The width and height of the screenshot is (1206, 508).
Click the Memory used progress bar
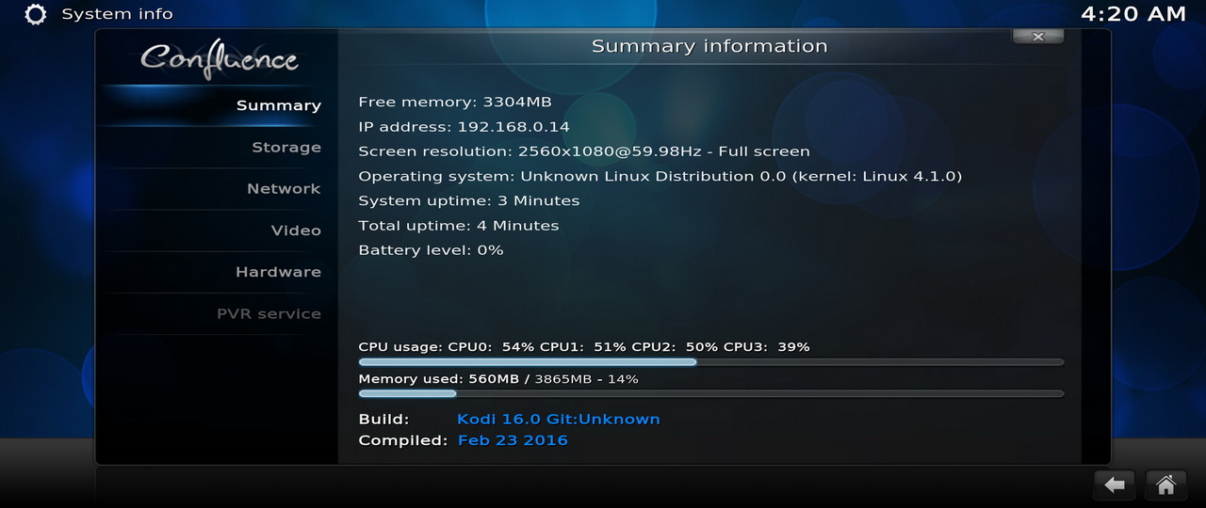click(711, 393)
